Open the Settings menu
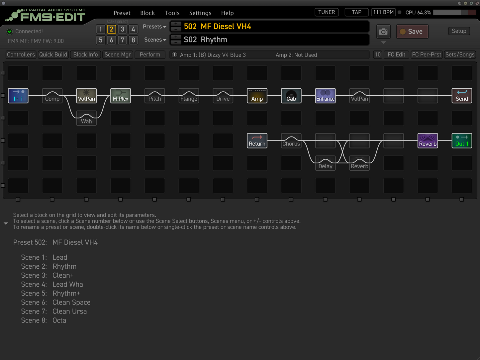 pyautogui.click(x=200, y=13)
